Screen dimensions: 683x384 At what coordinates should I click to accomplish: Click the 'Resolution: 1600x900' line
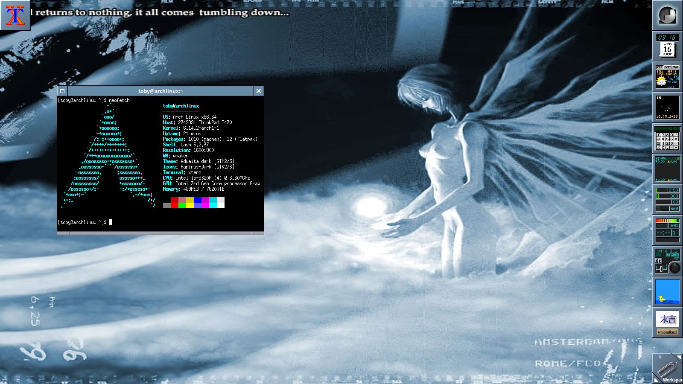188,150
